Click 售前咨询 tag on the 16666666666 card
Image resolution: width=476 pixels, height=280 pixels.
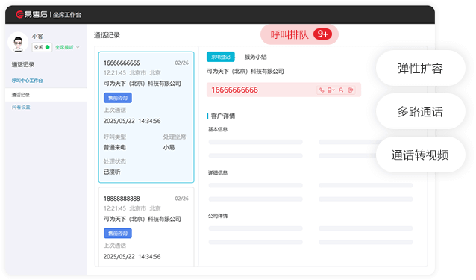pos(118,98)
